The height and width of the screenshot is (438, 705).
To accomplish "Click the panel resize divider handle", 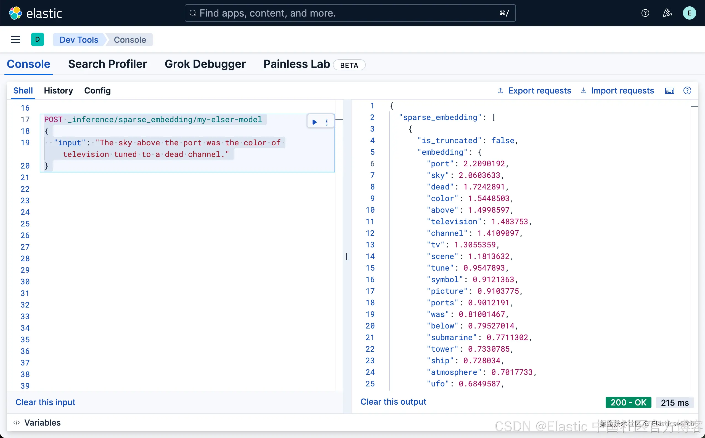I will click(347, 256).
